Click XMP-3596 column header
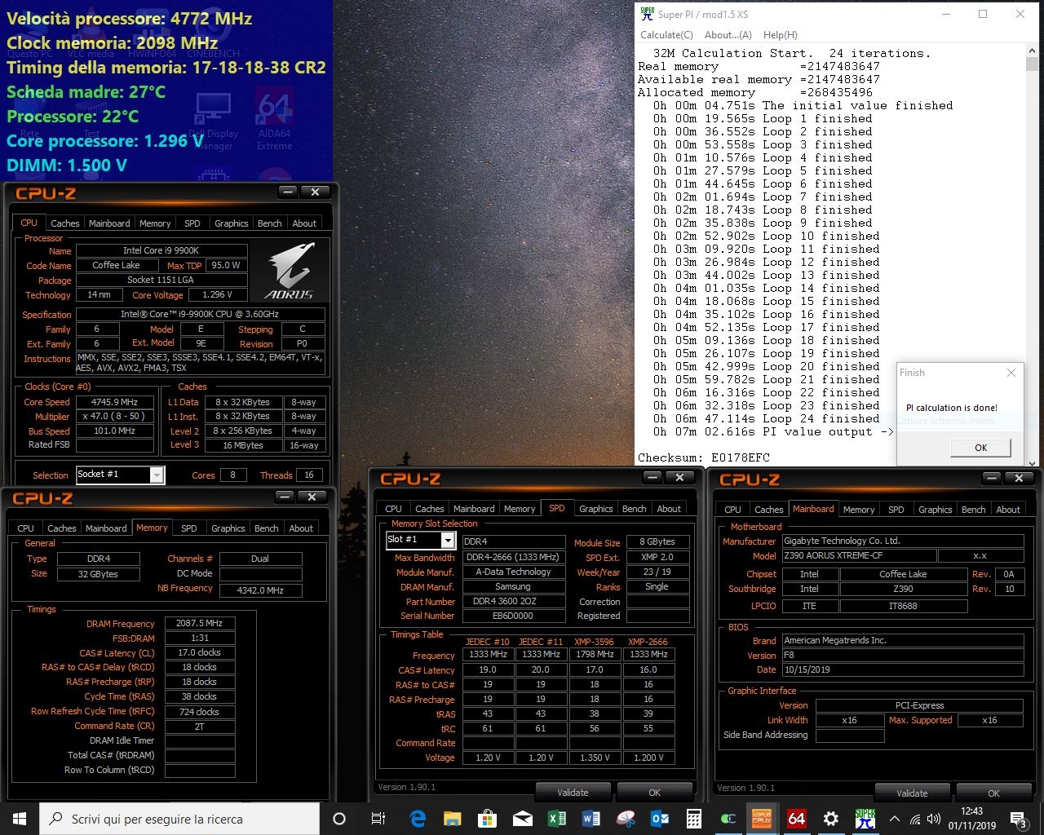Screen dimensions: 1044x835 point(595,641)
